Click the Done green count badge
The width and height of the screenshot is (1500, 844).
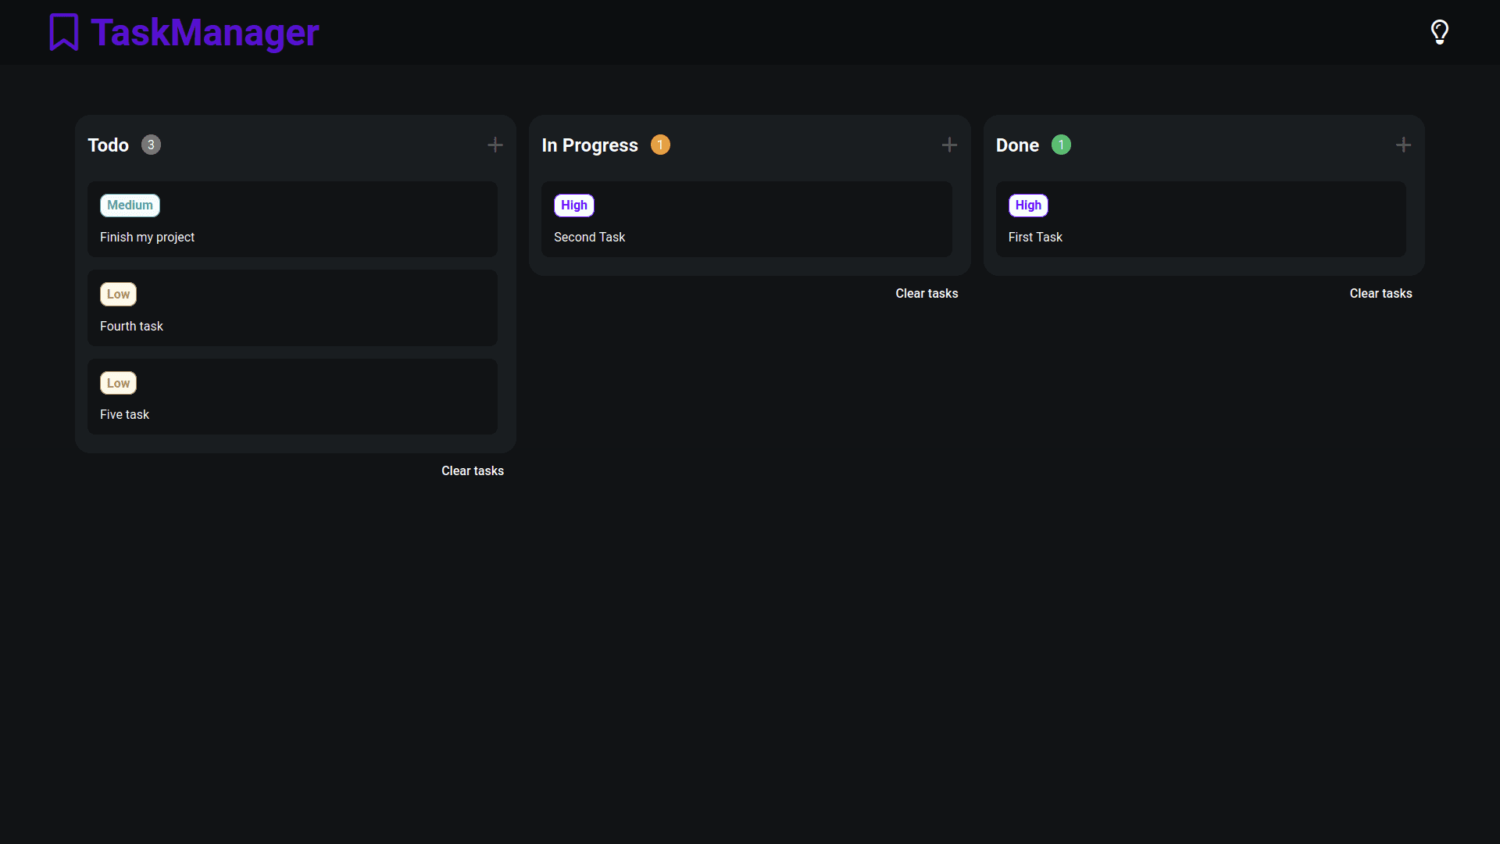click(1061, 145)
